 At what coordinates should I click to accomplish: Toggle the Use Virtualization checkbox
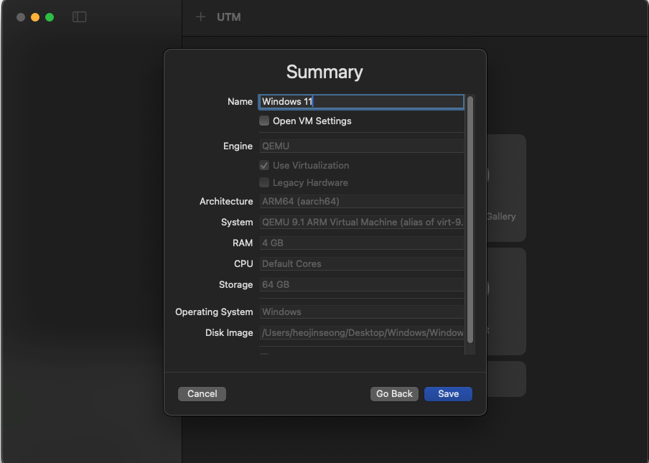point(264,166)
